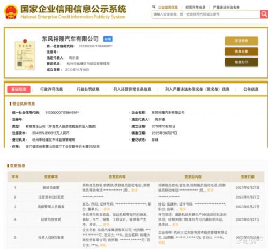Click the blue 存续 status badge

tap(108, 39)
